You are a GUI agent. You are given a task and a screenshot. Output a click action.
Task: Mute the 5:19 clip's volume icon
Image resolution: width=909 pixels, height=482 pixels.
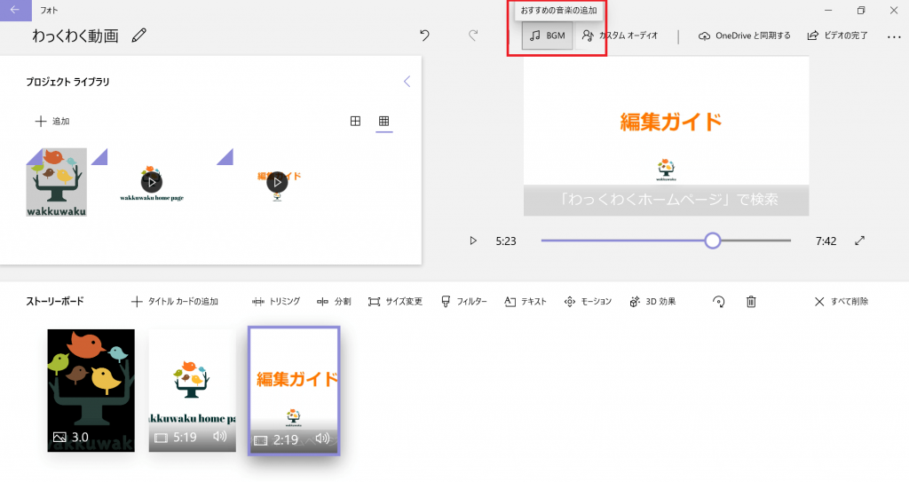pos(220,437)
